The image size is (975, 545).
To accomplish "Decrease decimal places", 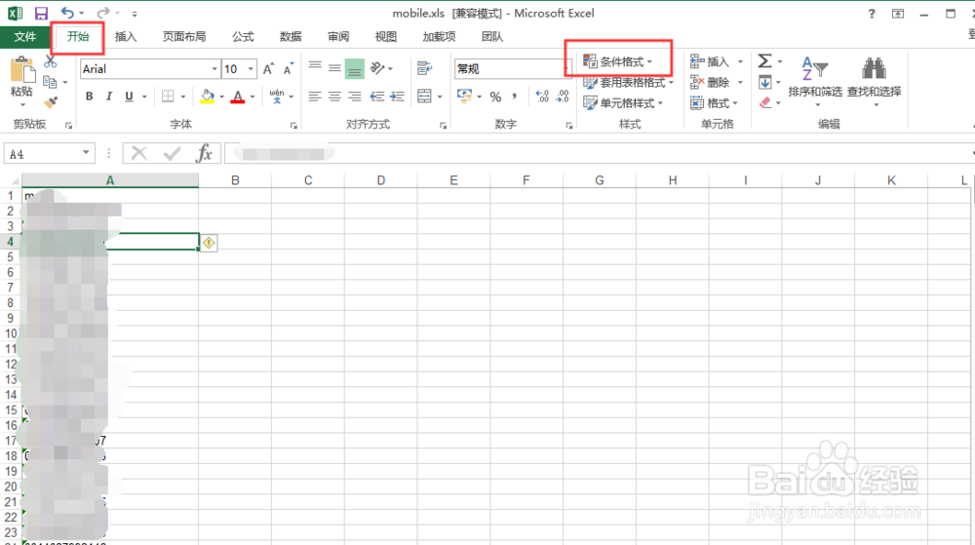I will point(563,97).
